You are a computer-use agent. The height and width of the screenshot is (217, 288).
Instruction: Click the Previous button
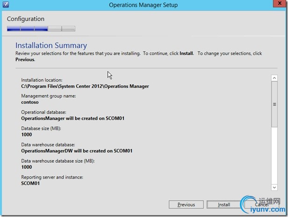pos(186,204)
